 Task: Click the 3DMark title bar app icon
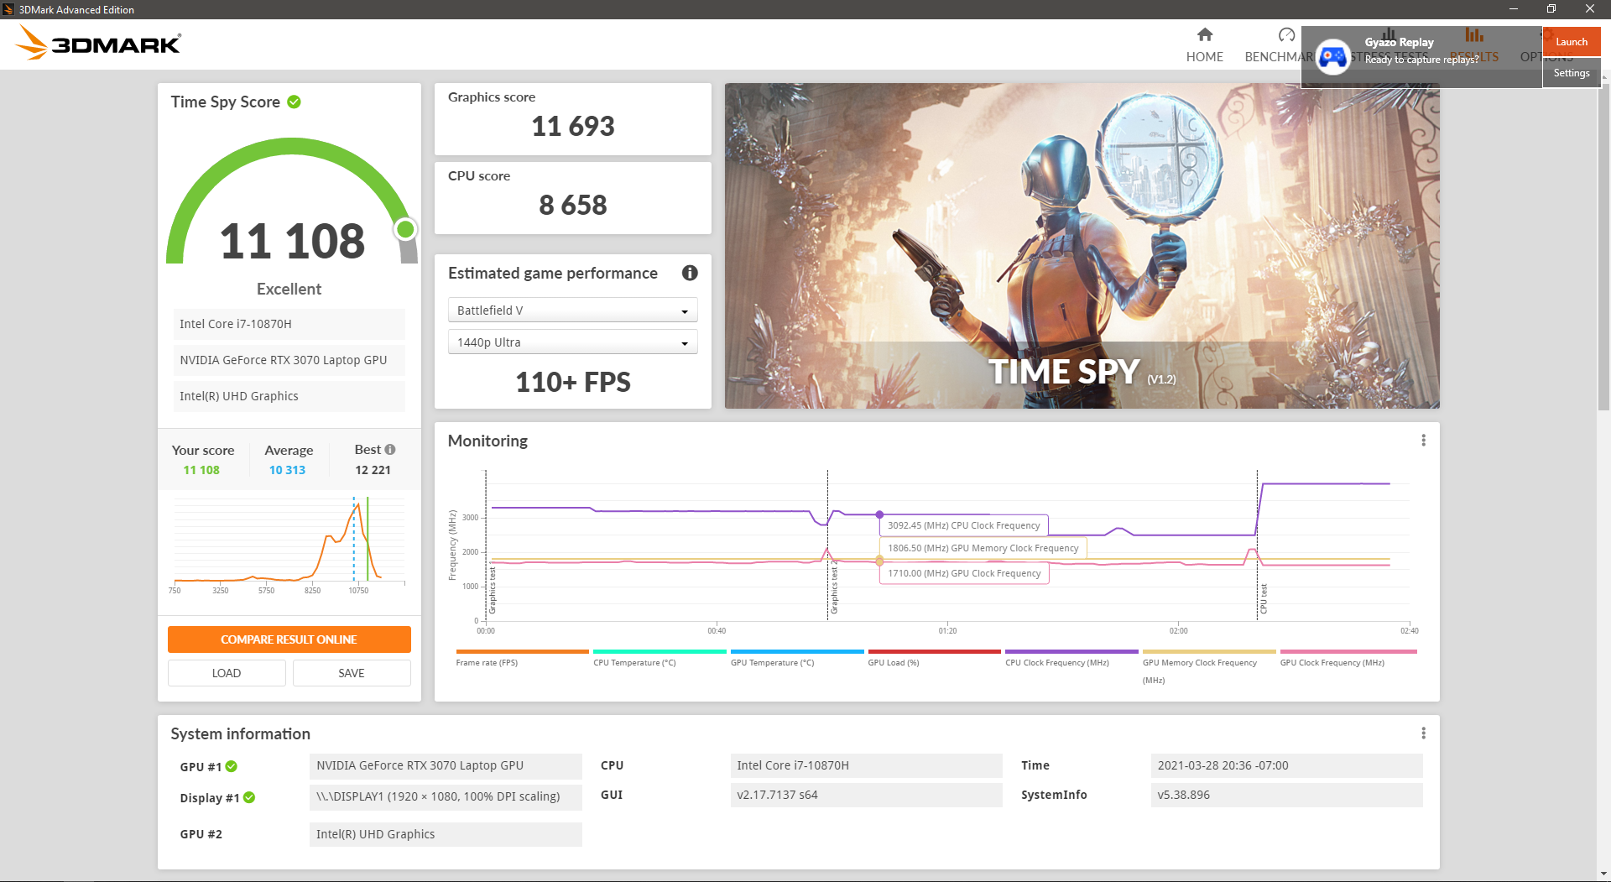(x=8, y=9)
